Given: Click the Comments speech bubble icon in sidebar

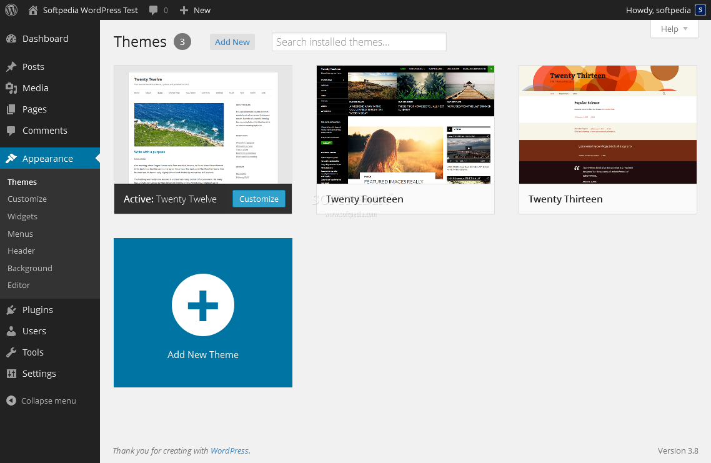Looking at the screenshot, I should pyautogui.click(x=11, y=131).
